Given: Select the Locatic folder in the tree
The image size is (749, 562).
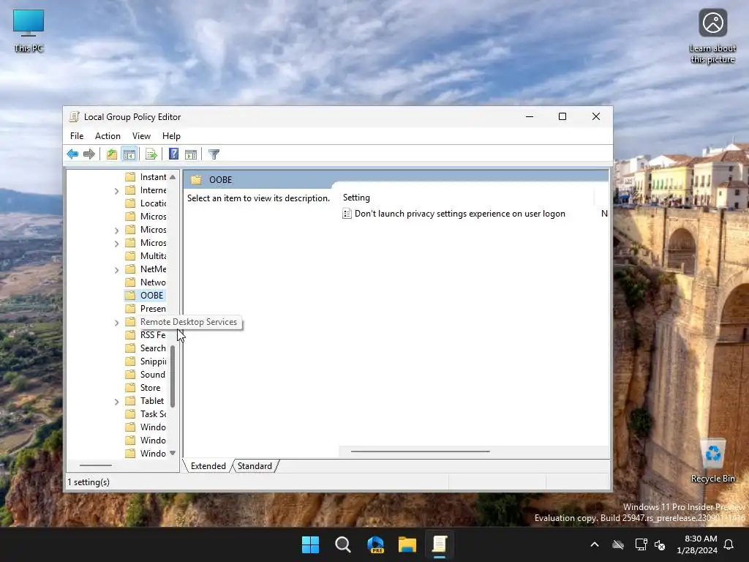Looking at the screenshot, I should (x=153, y=203).
